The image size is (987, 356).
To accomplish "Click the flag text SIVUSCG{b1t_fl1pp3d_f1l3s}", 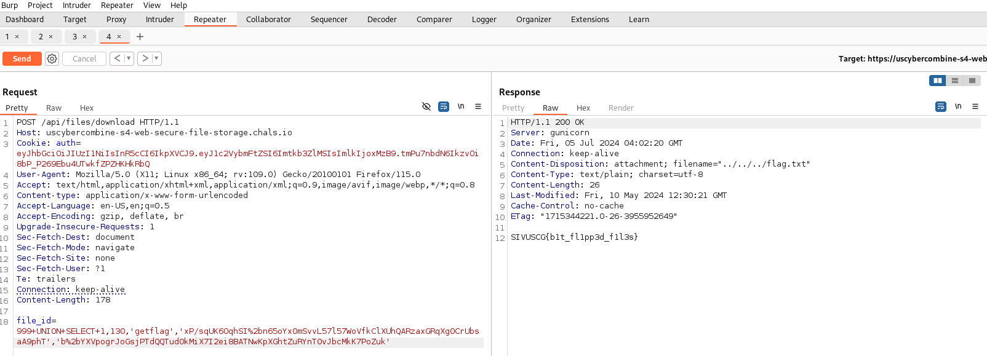I will [574, 237].
